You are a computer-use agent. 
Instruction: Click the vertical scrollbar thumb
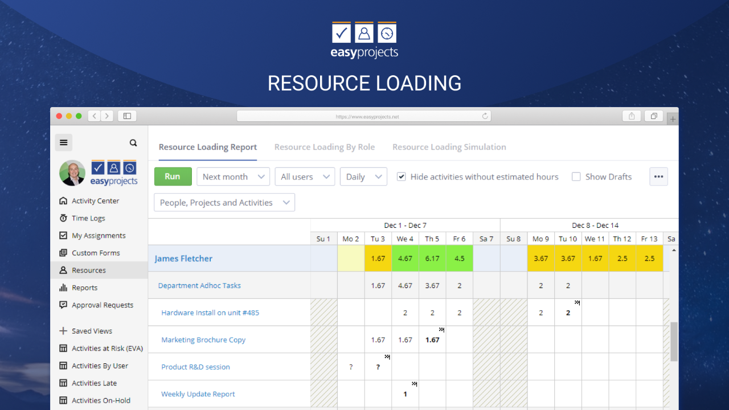click(x=674, y=342)
